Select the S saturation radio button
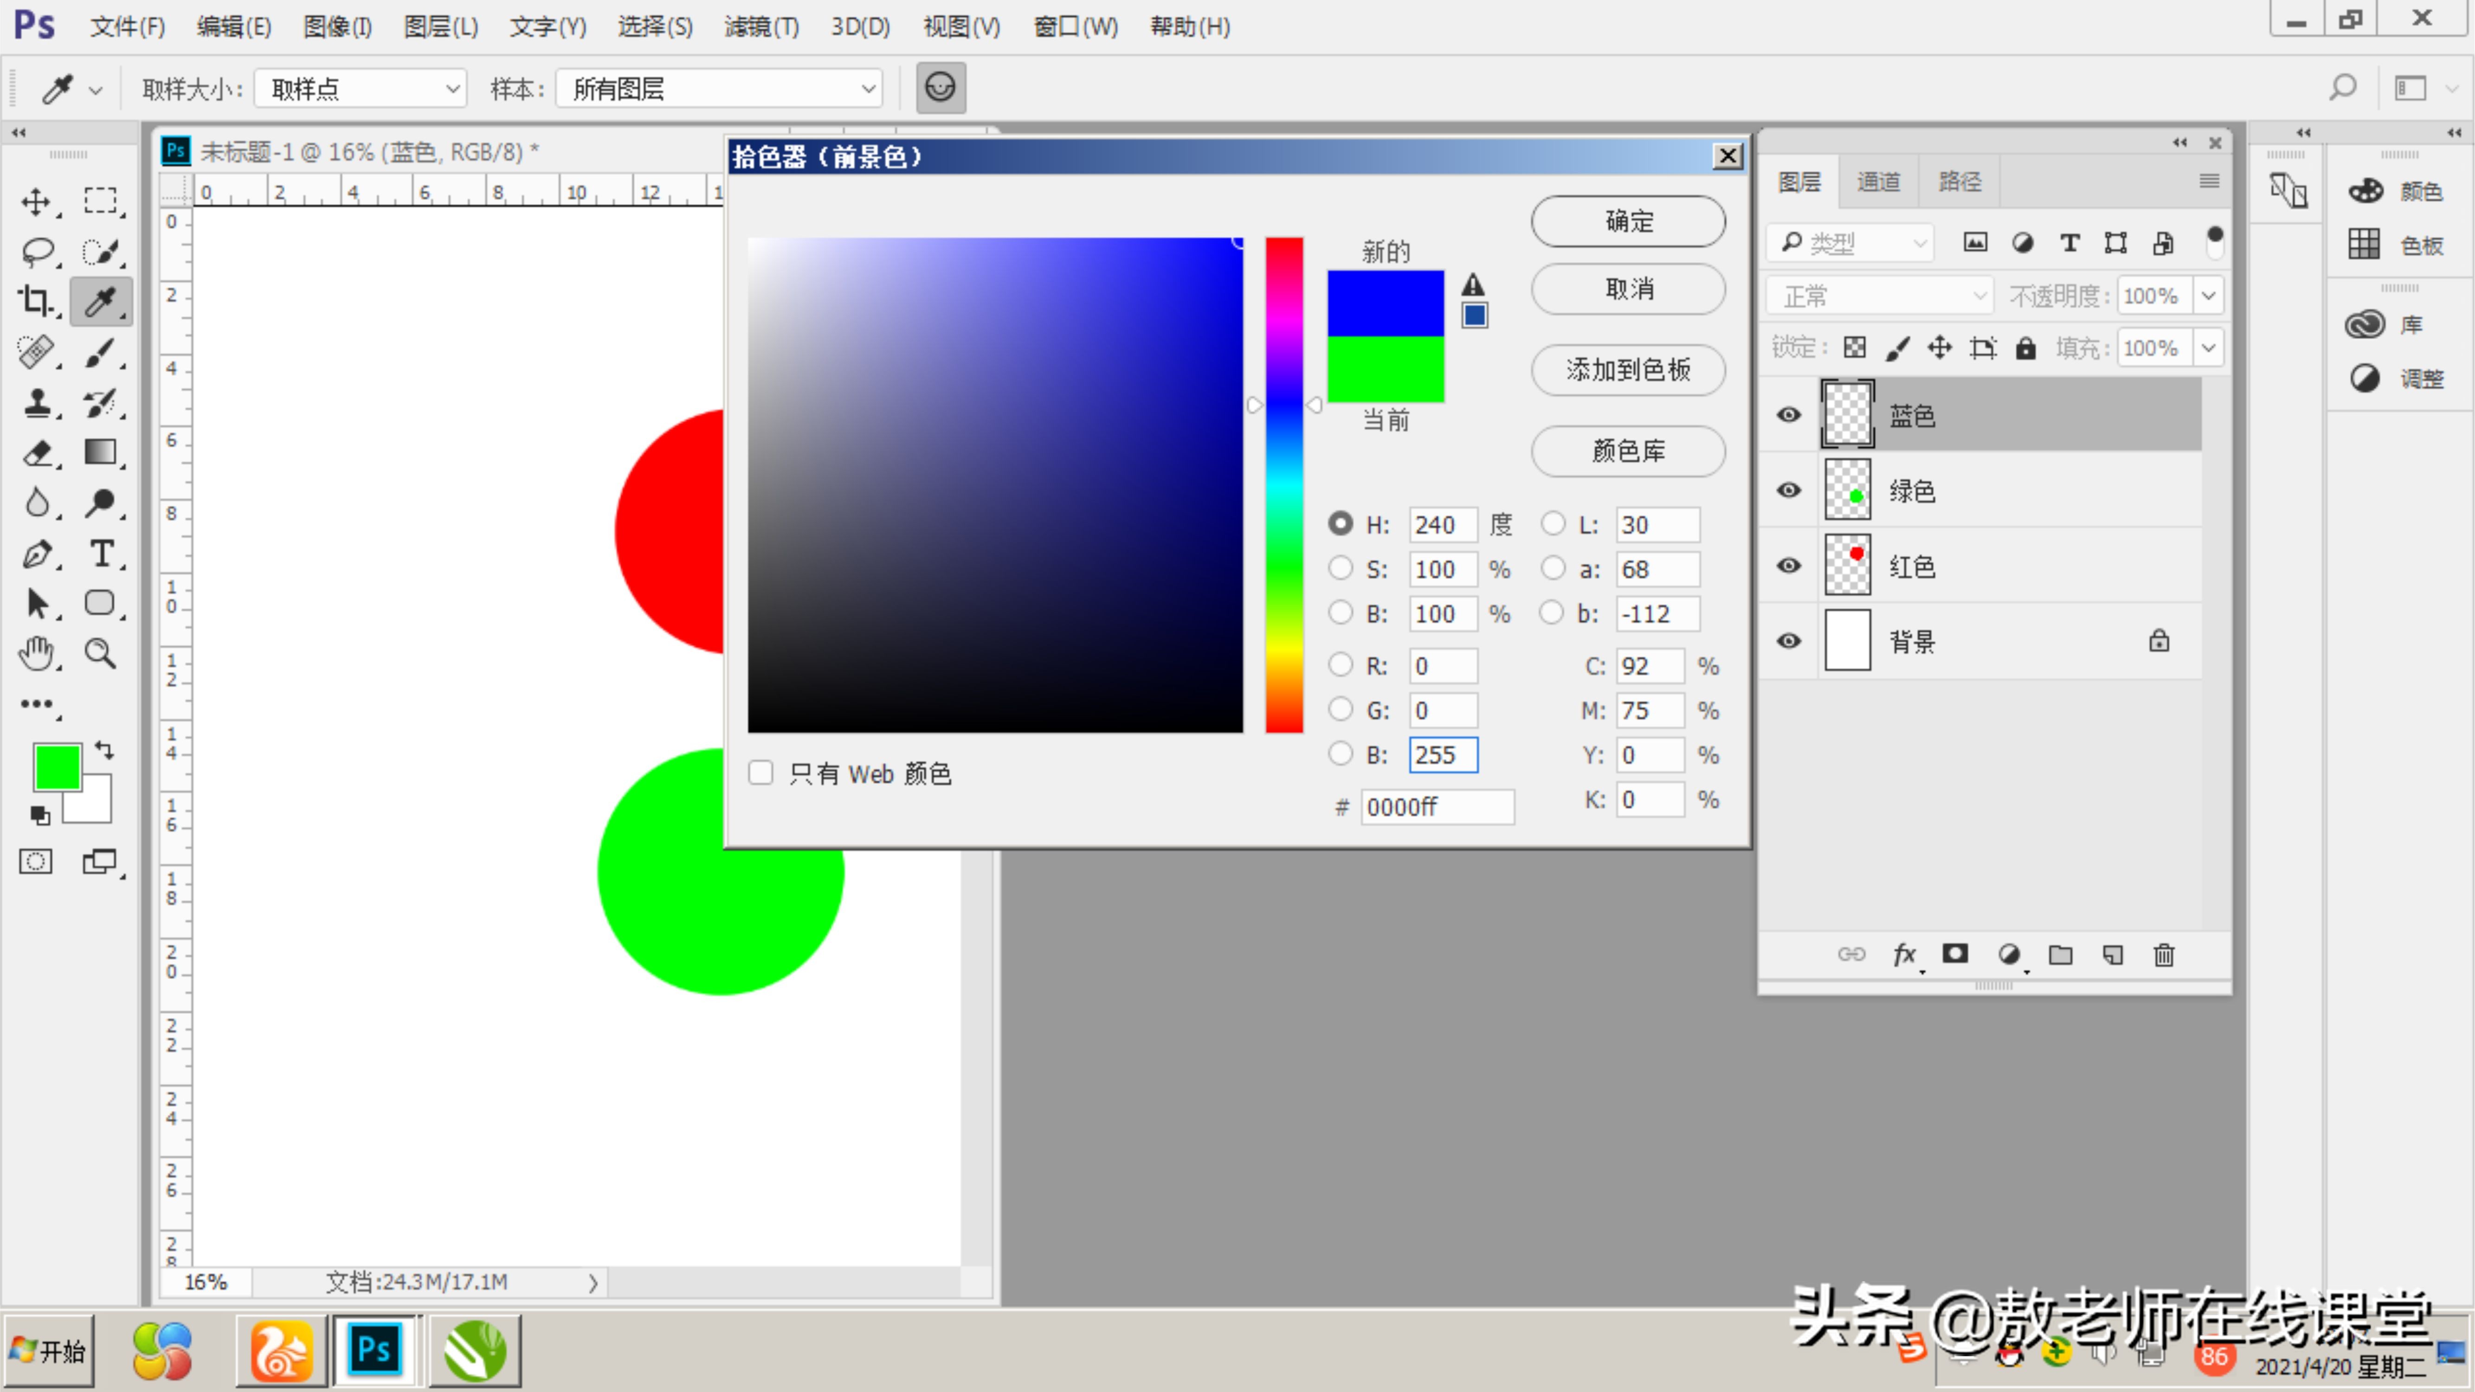The image size is (2475, 1392). pos(1341,568)
